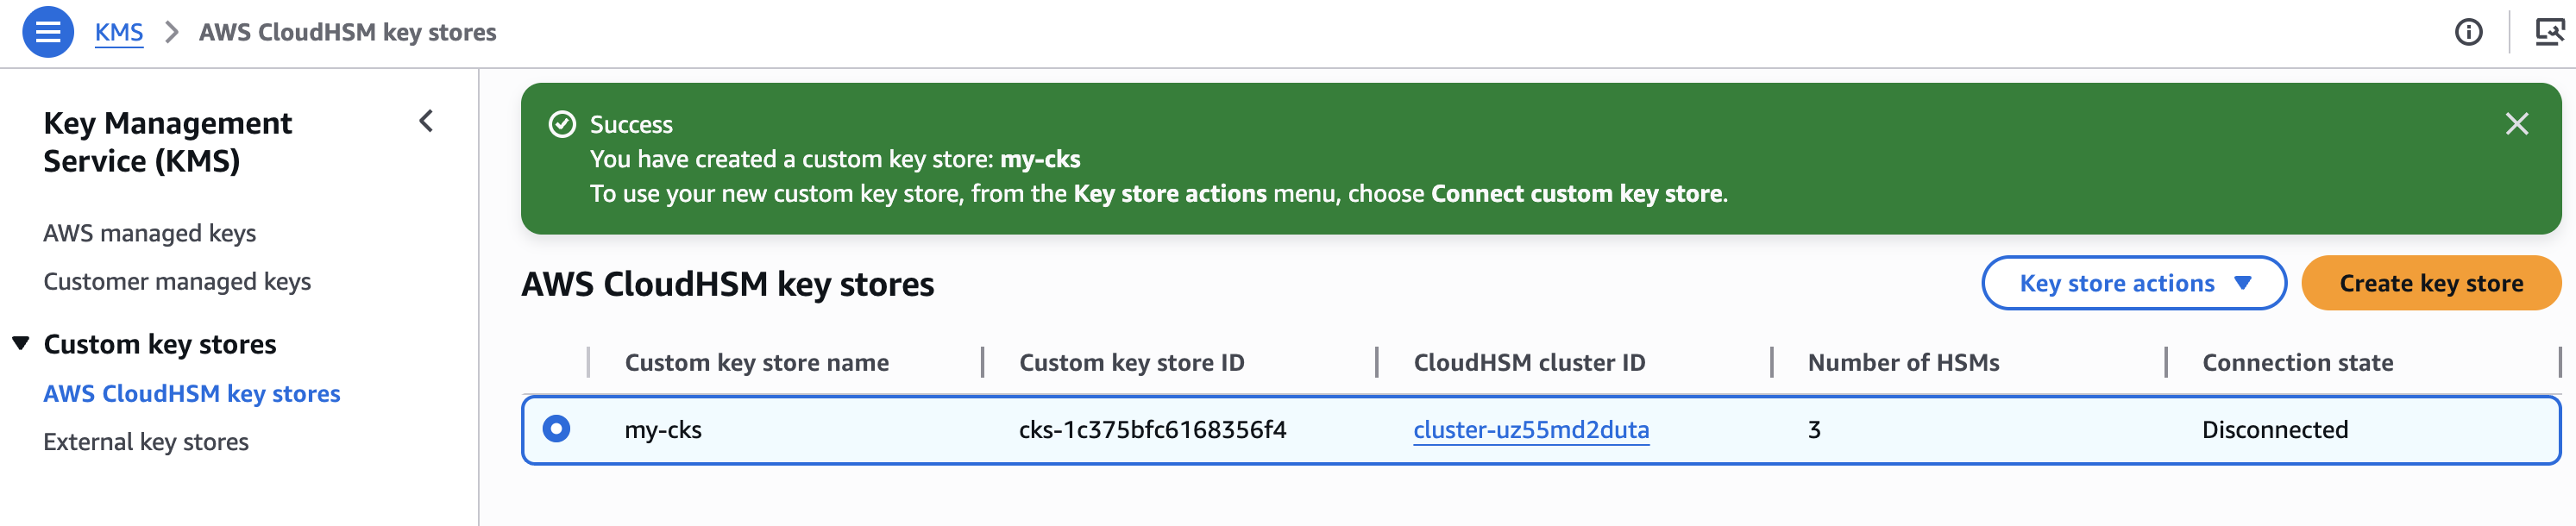Click the breadcrumb chevron separator
This screenshot has width=2576, height=526.
point(172,32)
